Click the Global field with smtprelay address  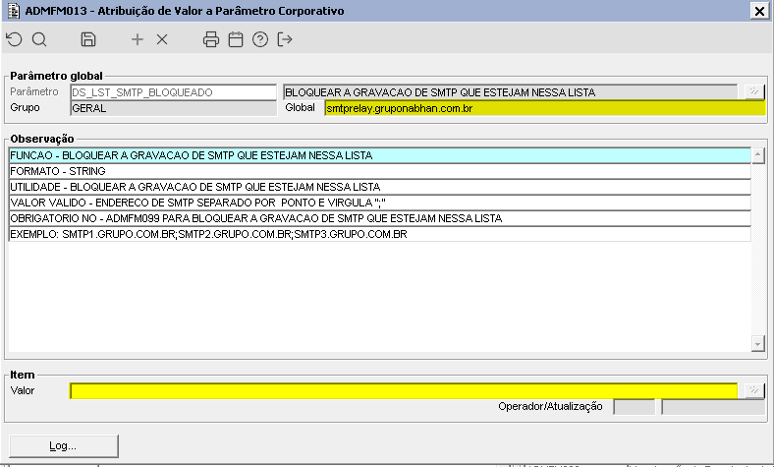point(545,108)
